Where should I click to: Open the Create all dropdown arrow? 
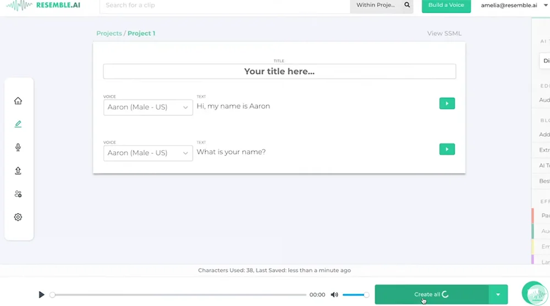[x=498, y=294]
